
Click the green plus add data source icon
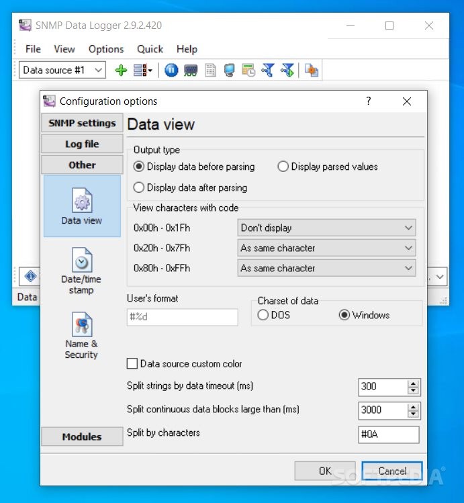click(x=121, y=70)
